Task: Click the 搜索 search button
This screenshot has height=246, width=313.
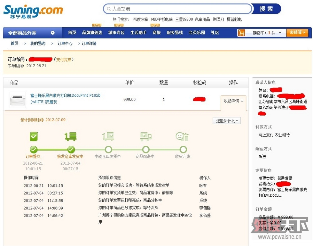Action: (x=266, y=9)
